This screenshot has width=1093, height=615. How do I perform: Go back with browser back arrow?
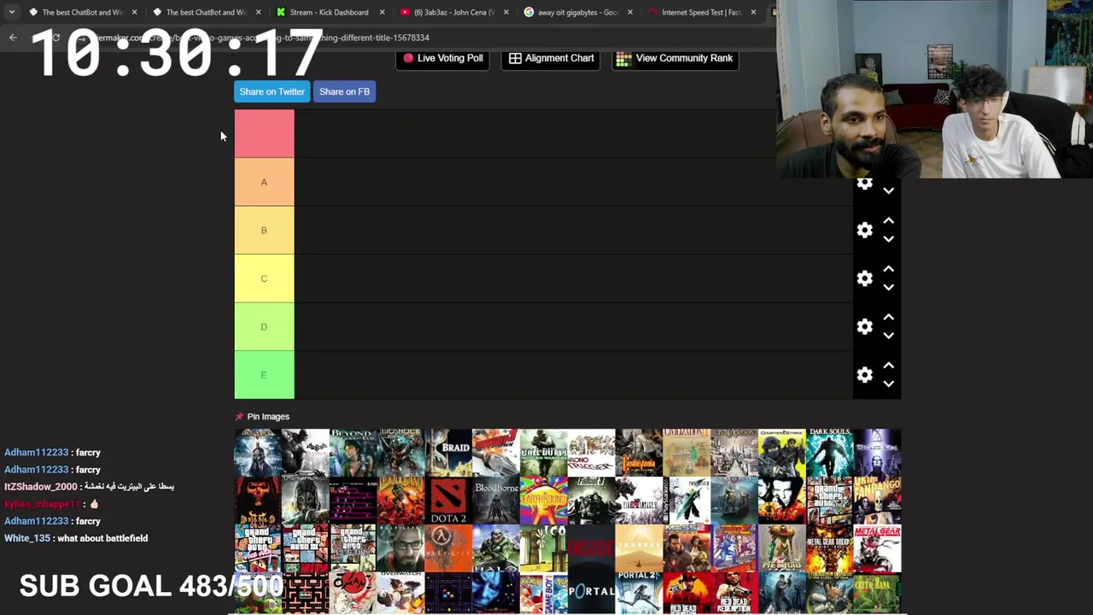pos(13,38)
